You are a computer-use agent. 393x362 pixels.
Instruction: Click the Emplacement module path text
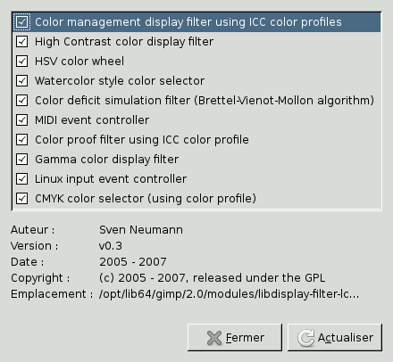pos(230,294)
